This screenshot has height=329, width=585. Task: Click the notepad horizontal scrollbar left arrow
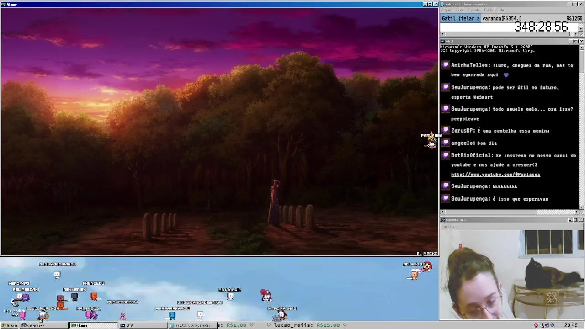click(442, 34)
